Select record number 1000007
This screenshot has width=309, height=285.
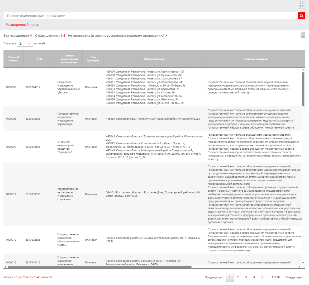[x=11, y=147]
